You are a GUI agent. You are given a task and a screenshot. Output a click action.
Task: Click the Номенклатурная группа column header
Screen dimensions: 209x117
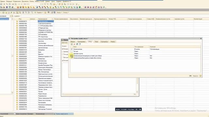click(165, 19)
